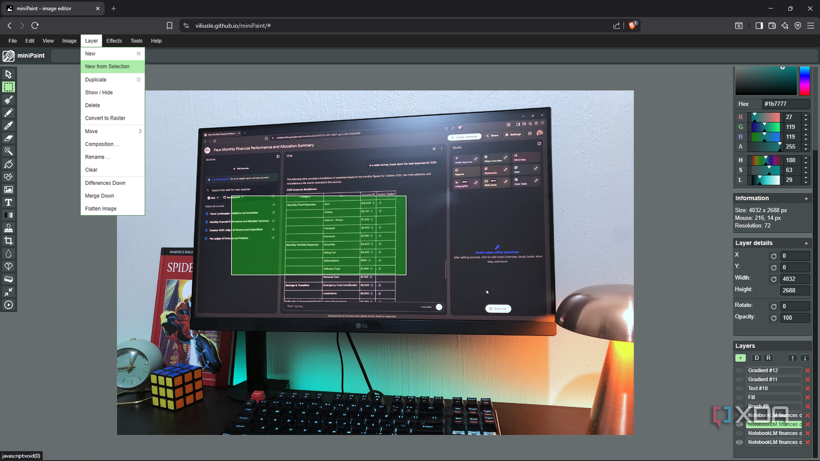This screenshot has height=461, width=820.
Task: Toggle visibility of bottom NotebookLM finances layer
Action: (739, 442)
